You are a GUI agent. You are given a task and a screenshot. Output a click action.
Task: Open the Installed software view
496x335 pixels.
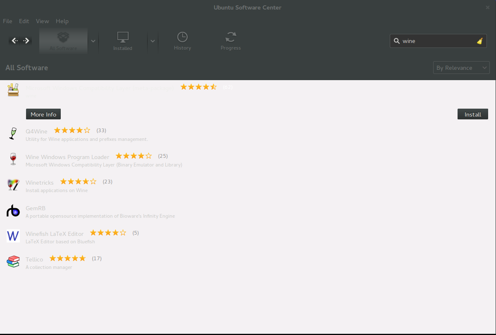click(x=123, y=41)
